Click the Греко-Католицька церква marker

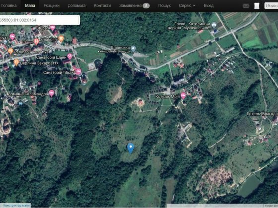click(214, 25)
